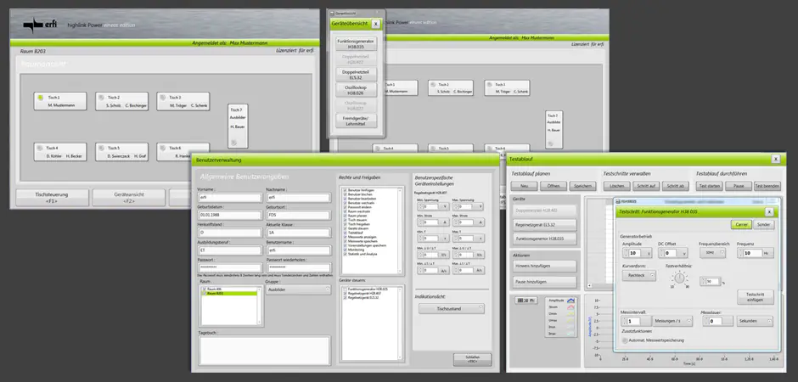The width and height of the screenshot is (798, 382).
Task: Toggle the 'Benutzer hinzufügen' permission checkbox
Action: tap(344, 190)
